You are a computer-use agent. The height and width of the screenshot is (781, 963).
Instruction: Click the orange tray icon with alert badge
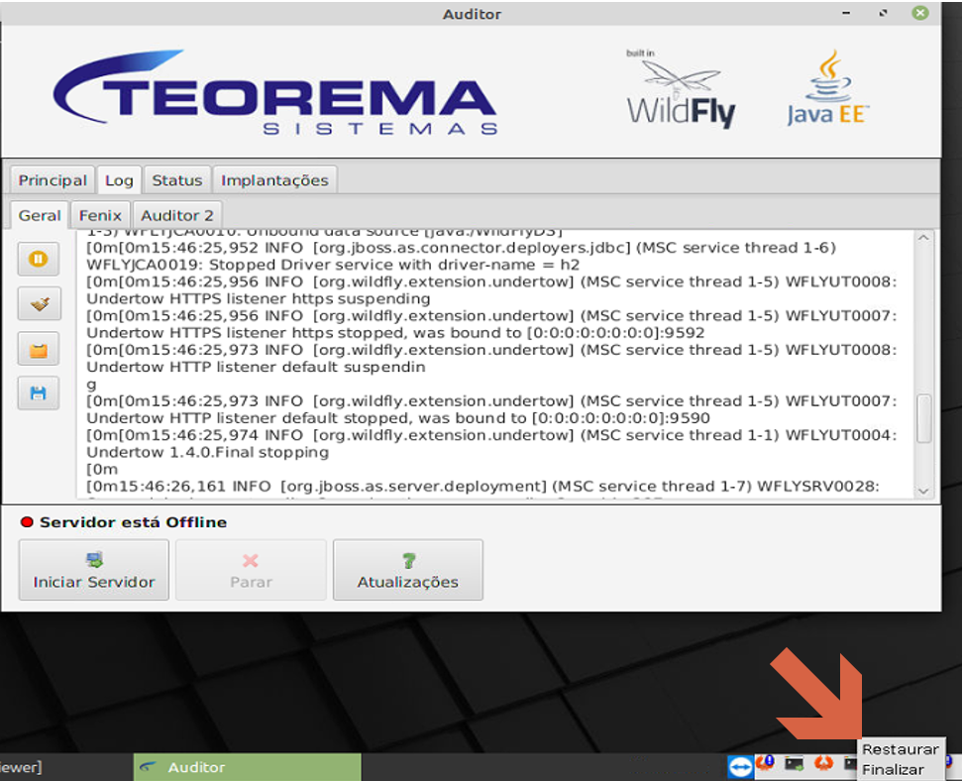point(765,764)
